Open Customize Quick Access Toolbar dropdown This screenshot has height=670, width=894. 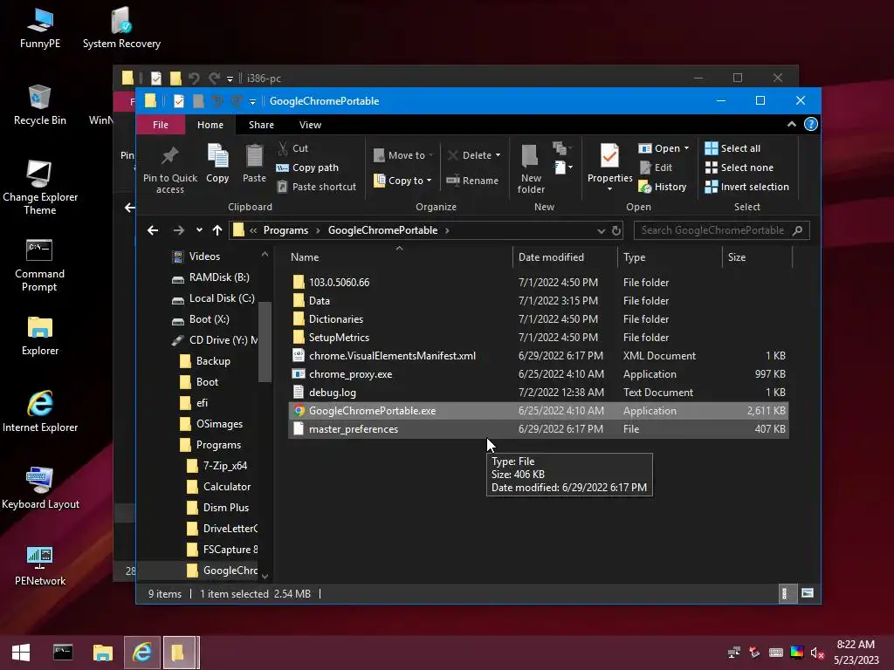(252, 101)
